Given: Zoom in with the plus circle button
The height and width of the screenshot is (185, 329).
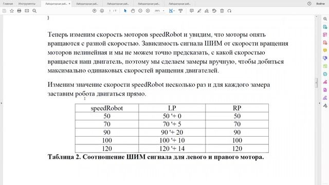Looking at the screenshot, I should (148, 11).
